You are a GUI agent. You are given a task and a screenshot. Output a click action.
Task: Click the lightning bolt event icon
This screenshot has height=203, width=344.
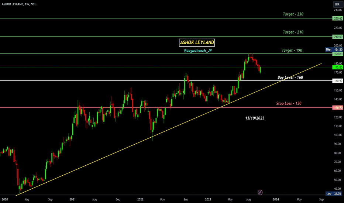click(260, 192)
